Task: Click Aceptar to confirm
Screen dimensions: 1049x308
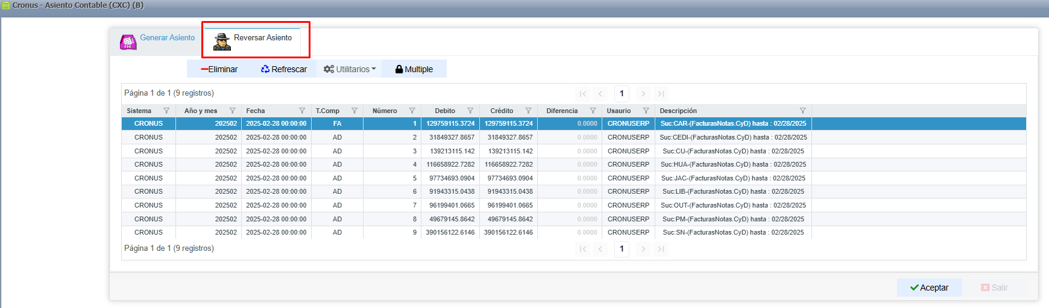Action: [929, 288]
